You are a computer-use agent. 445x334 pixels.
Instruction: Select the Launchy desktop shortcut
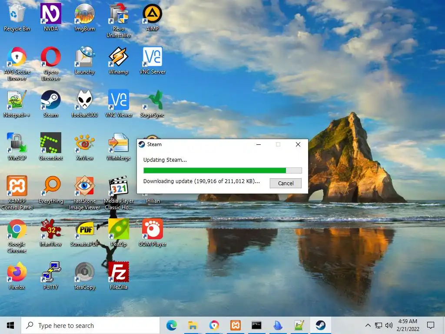point(85,60)
